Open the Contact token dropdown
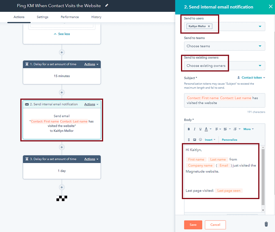Viewport: 275px width, 232px height. click(251, 78)
